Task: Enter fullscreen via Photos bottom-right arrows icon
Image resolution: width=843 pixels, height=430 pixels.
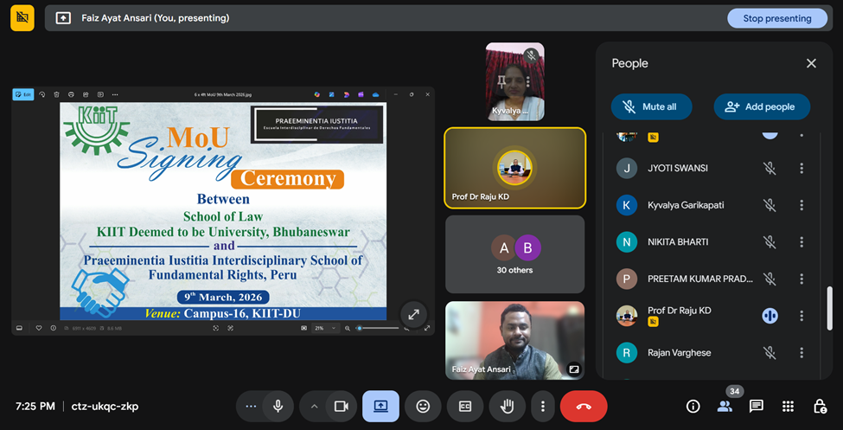Action: [x=427, y=328]
